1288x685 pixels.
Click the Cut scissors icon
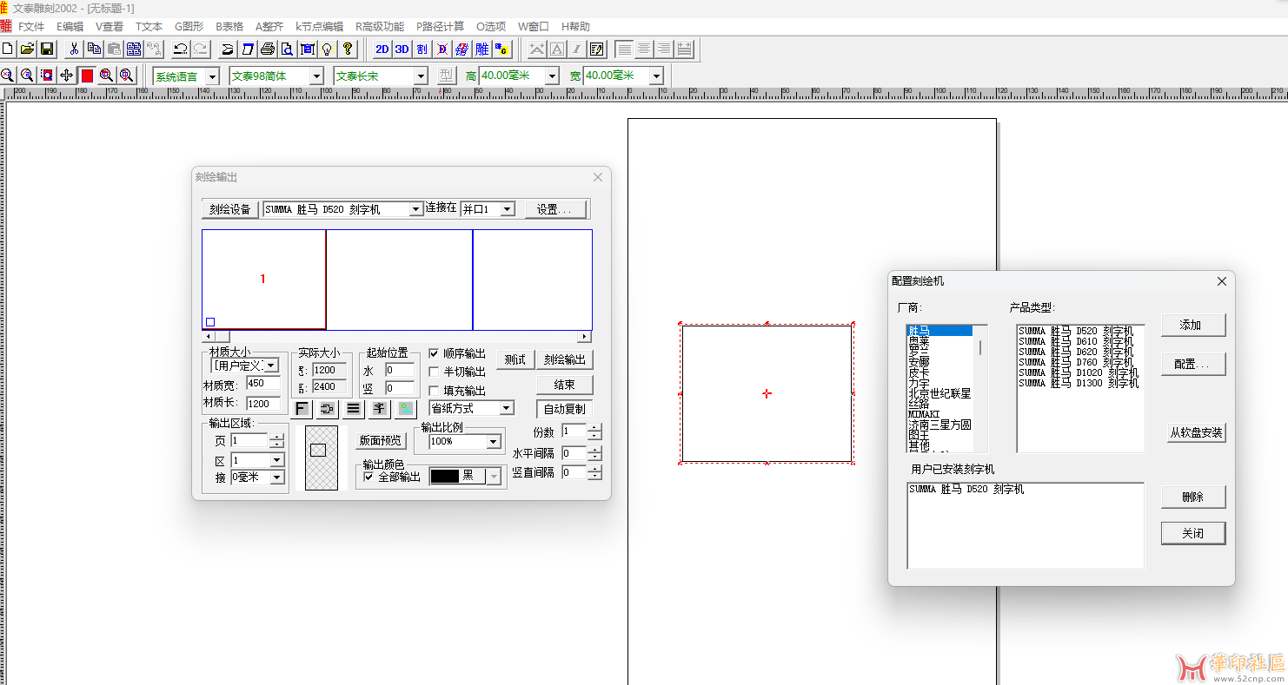[75, 49]
